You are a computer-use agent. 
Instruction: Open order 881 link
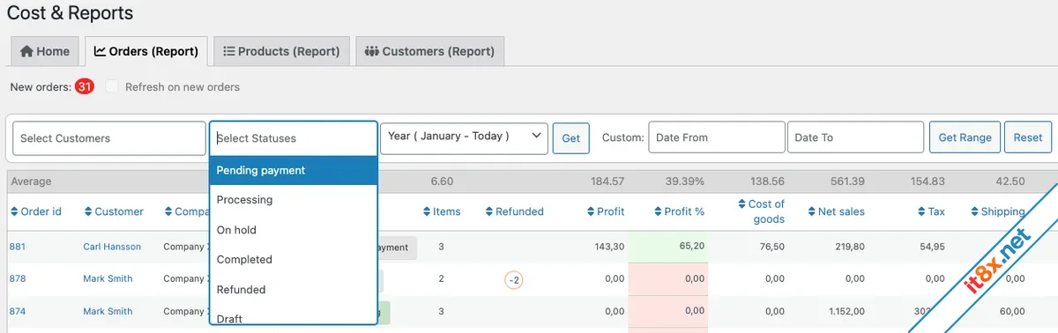(x=18, y=247)
